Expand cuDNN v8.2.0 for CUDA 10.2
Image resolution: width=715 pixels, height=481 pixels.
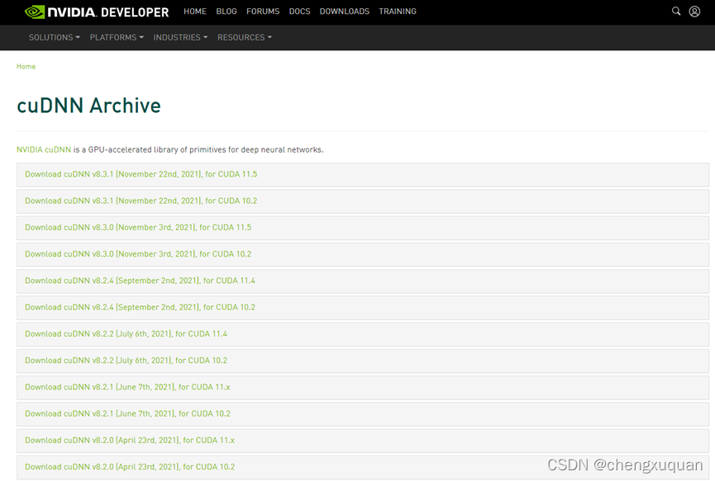(363, 467)
